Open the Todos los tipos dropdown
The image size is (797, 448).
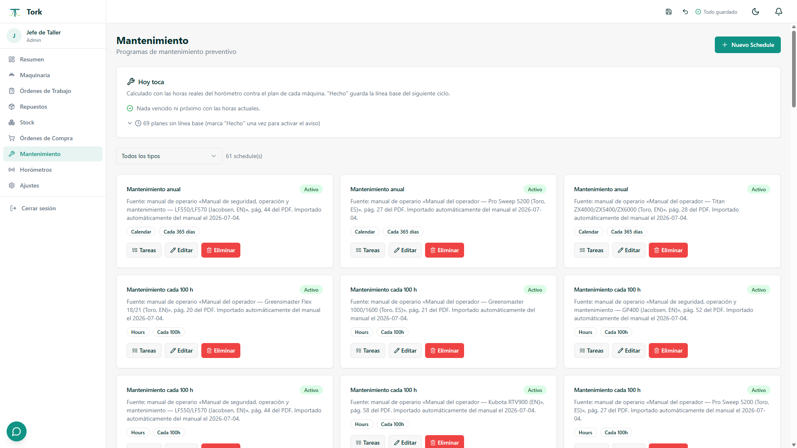pos(169,156)
